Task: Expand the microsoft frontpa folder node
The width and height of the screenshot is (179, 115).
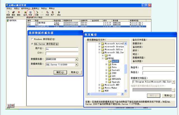Action: click(99, 47)
